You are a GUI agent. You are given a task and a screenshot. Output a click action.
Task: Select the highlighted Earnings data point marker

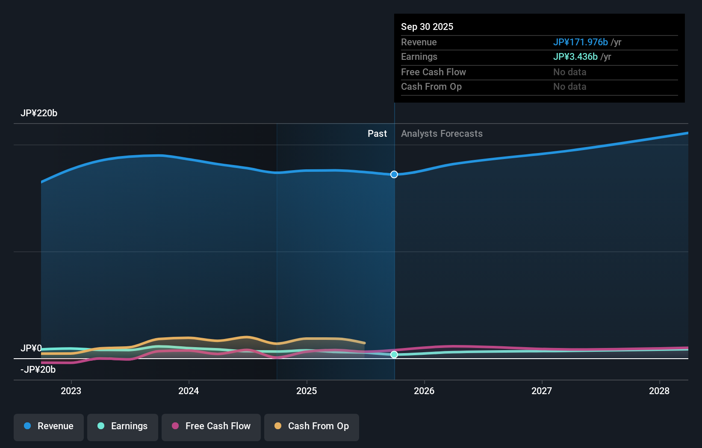coord(394,354)
